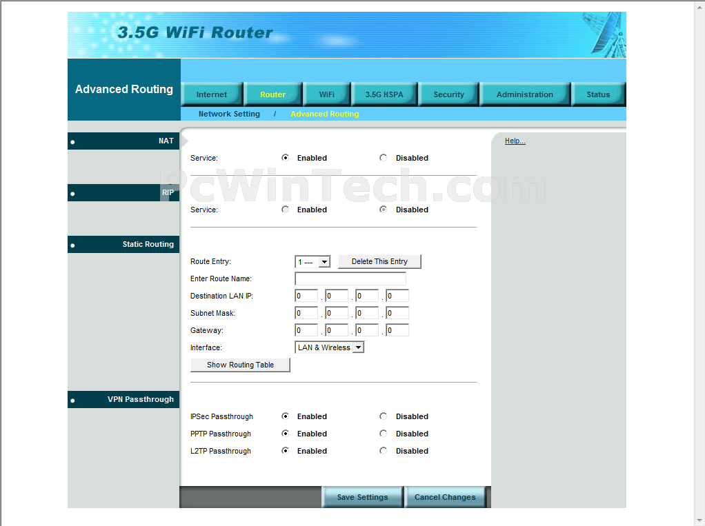Disable L2TP Passthrough
The image size is (705, 526).
(383, 451)
